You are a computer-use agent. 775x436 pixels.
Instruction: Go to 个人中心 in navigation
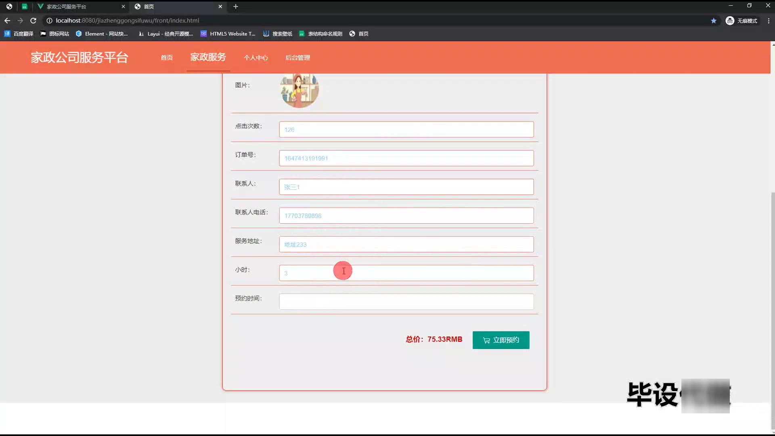(256, 58)
